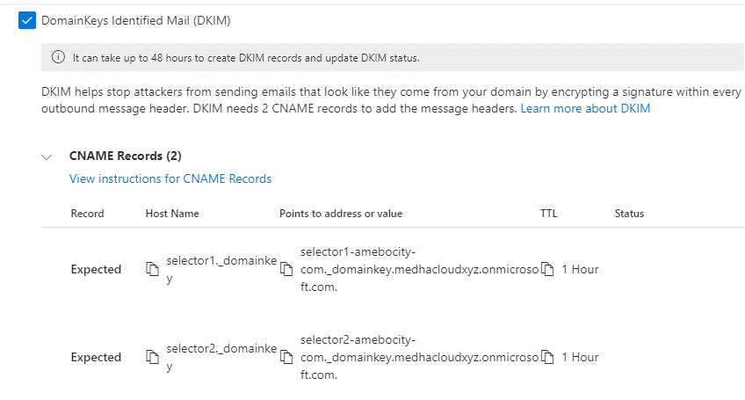Viewport: 745px width, 400px height.
Task: Copy the selector1-amebocity points-to value
Action: coord(286,269)
